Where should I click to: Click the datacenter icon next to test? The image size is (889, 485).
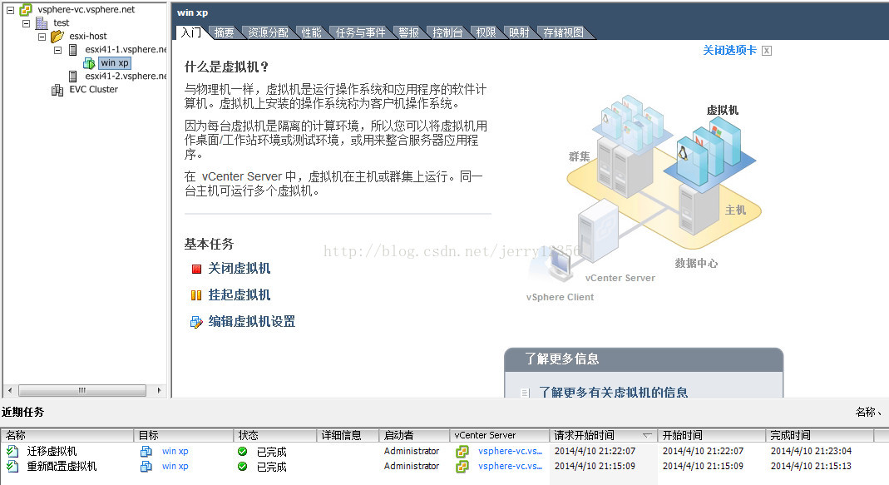point(42,23)
